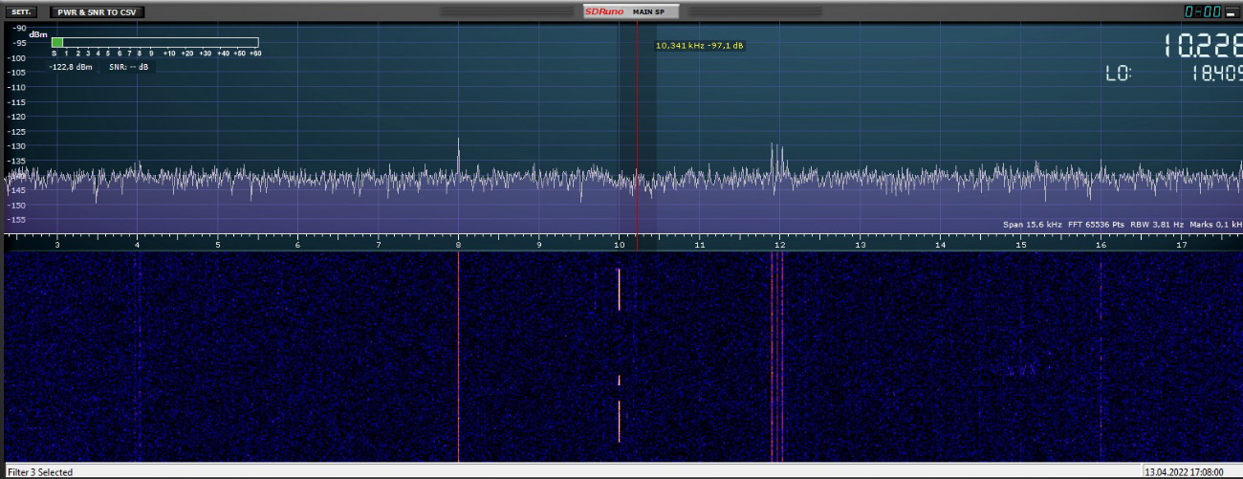Click the SDRuno MAIN SP title label
Image resolution: width=1243 pixels, height=479 pixels.
click(x=630, y=11)
